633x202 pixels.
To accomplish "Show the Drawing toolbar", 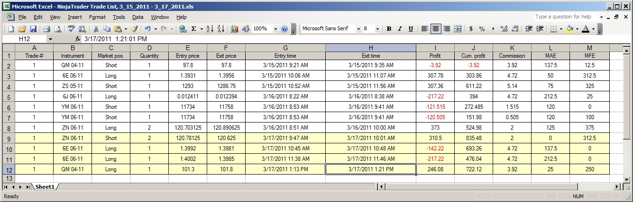I will coord(246,29).
